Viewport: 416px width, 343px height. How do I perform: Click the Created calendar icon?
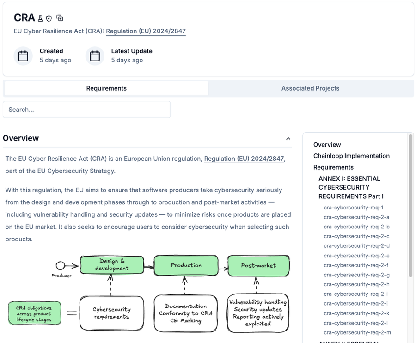pos(23,56)
